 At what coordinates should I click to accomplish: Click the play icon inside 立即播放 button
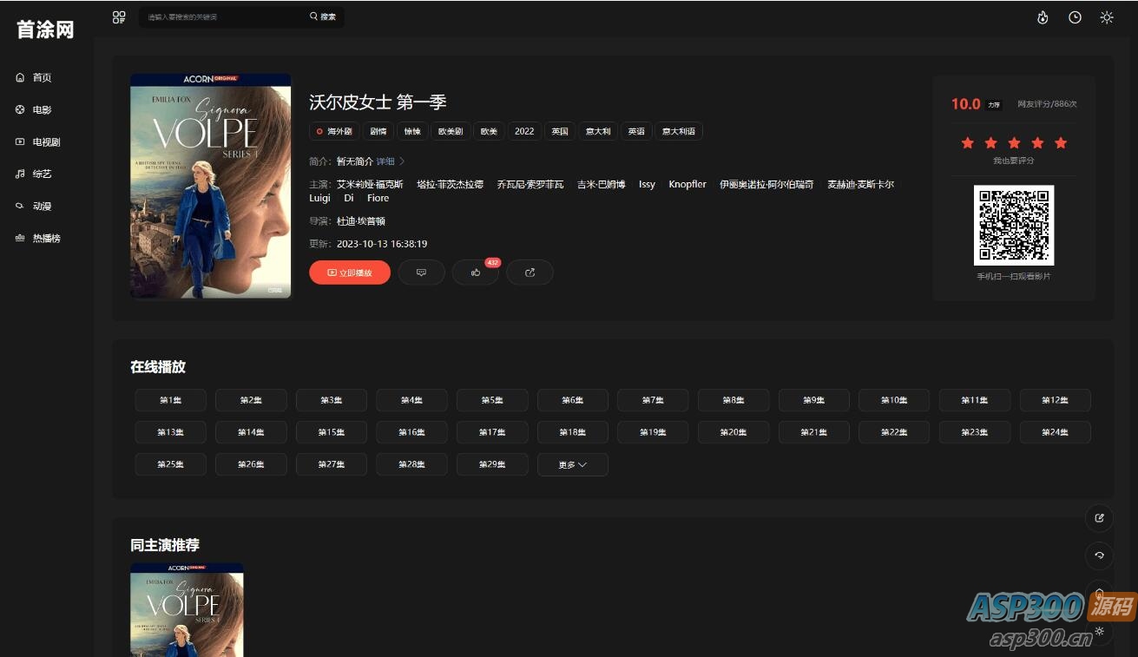[x=331, y=272]
